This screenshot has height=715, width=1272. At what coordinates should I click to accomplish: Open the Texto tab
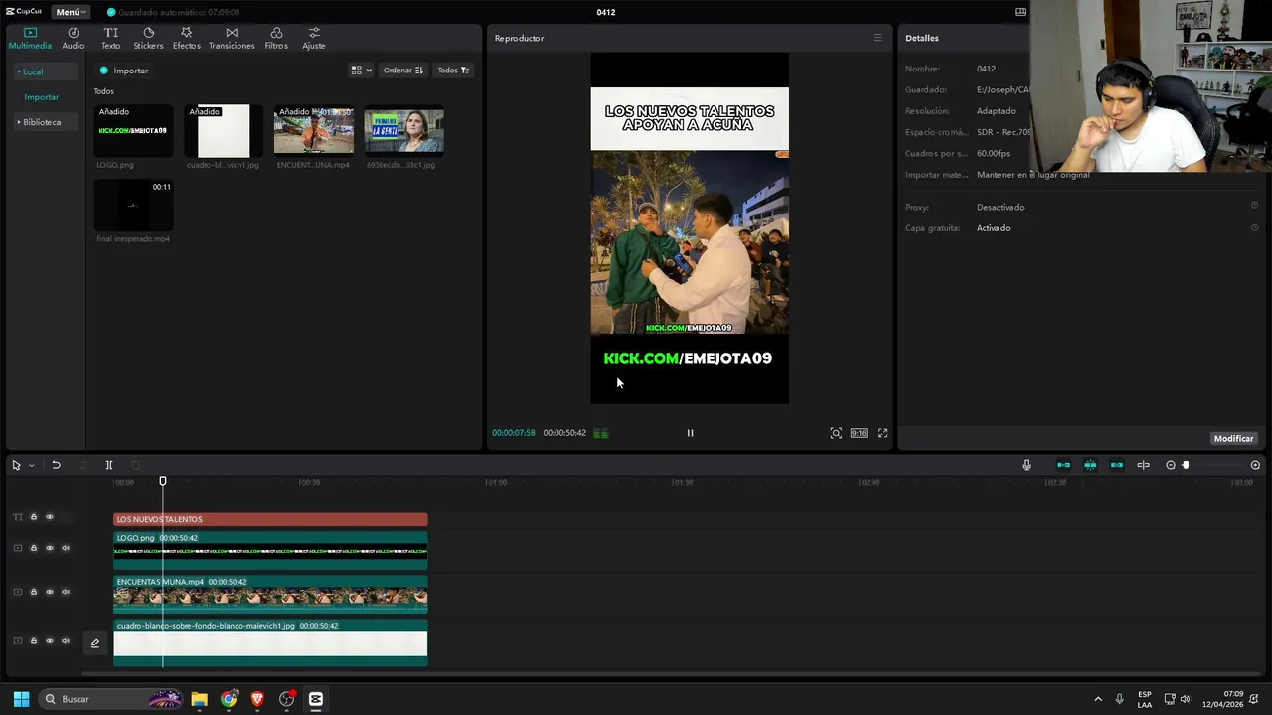111,38
